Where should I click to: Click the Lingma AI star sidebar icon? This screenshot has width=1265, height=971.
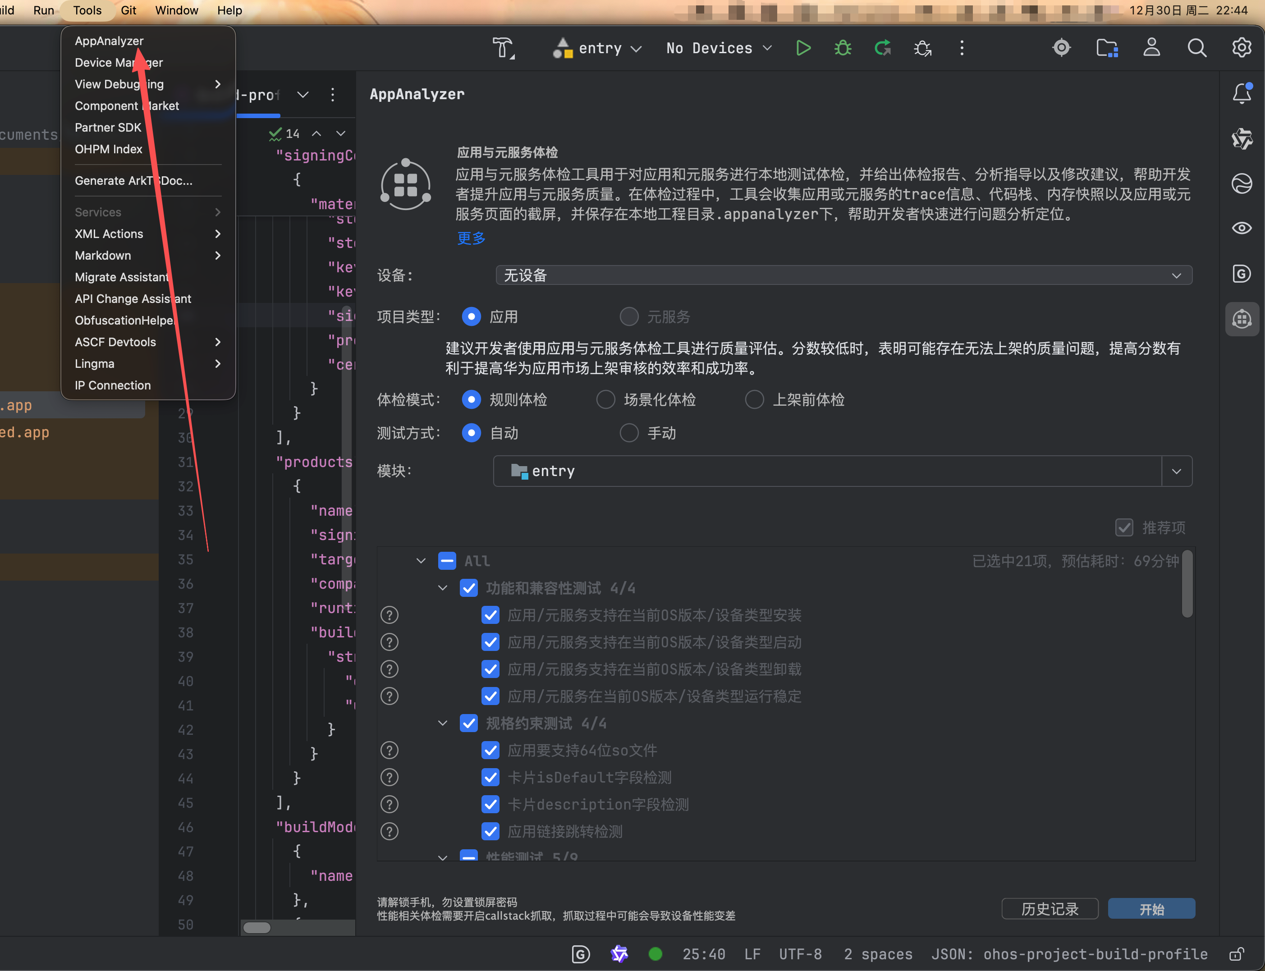coord(1242,139)
